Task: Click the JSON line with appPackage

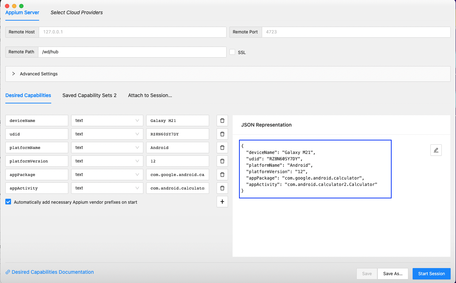Action: (x=305, y=178)
